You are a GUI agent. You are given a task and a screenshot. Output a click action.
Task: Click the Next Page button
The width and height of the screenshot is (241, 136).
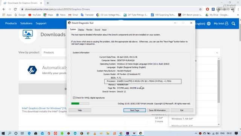point(134,110)
